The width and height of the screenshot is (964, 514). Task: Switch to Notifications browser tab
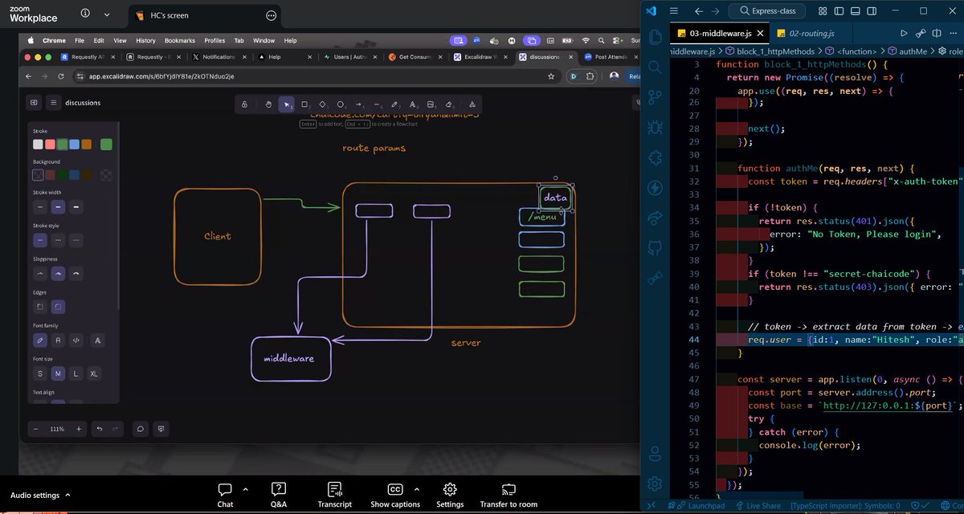[219, 57]
